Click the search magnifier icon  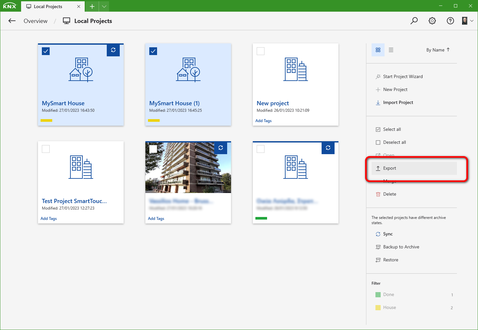tap(414, 21)
